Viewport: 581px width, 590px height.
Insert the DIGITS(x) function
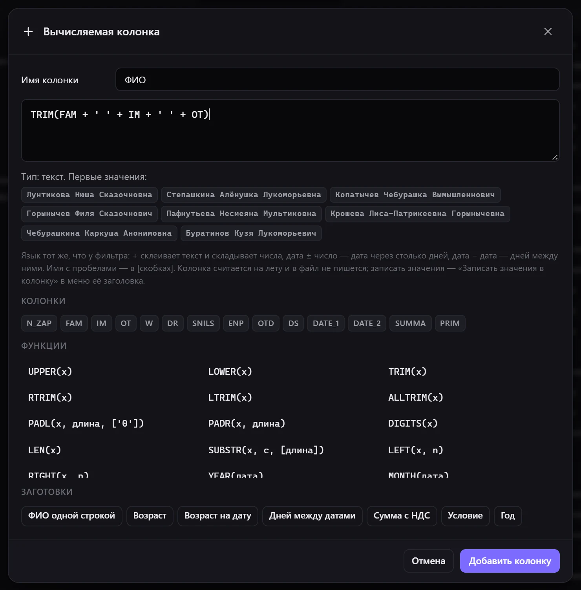pos(413,423)
